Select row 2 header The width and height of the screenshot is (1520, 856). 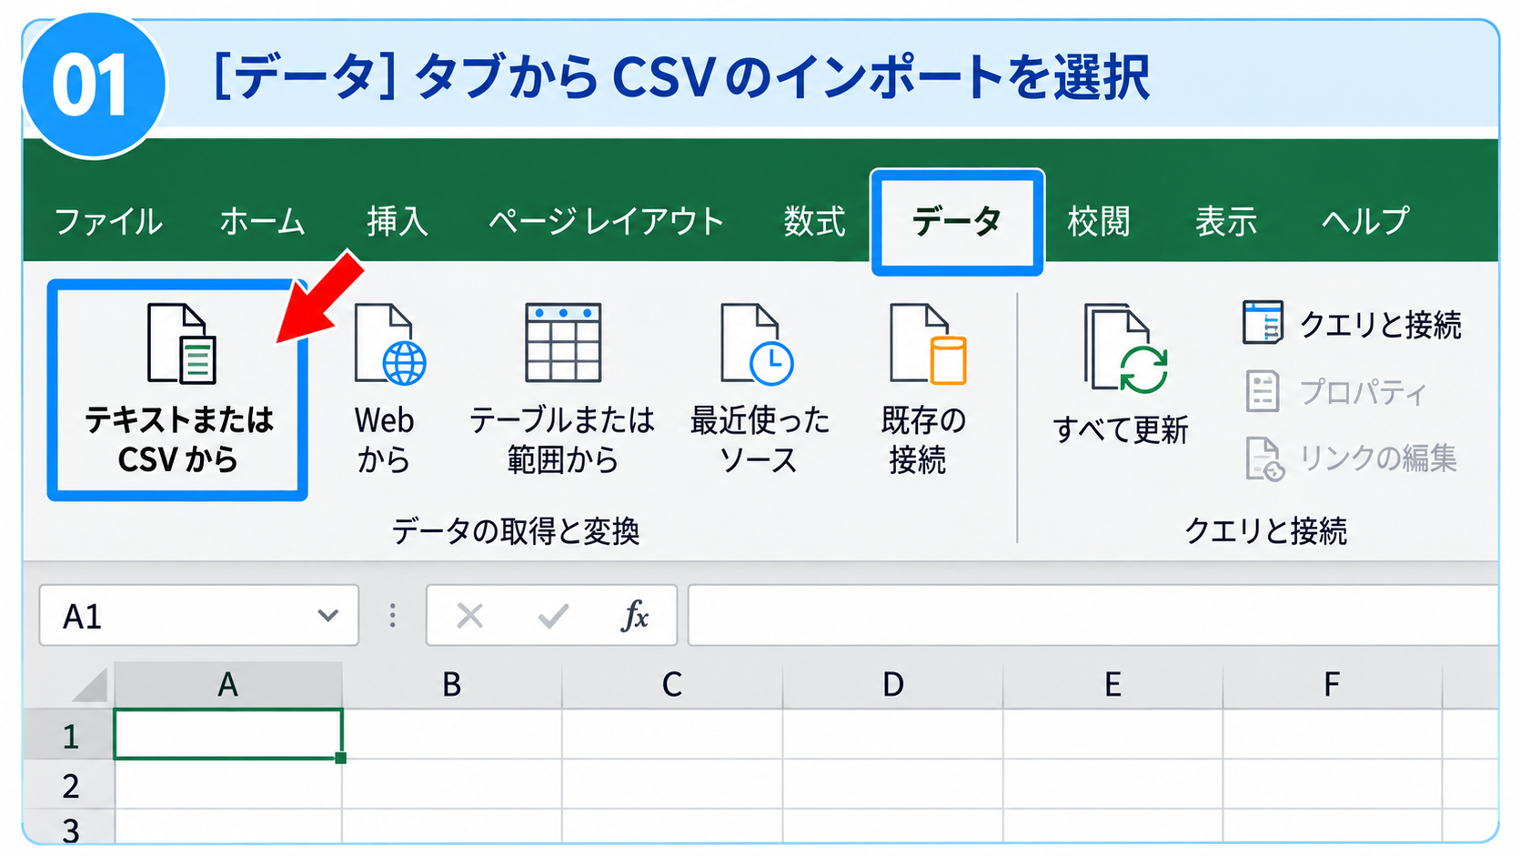70,785
